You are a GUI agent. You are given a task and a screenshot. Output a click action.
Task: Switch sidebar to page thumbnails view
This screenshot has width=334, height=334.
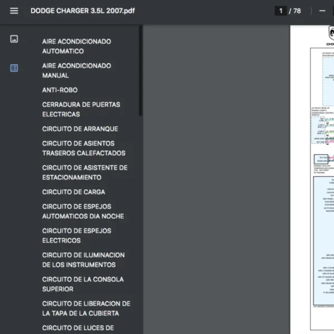point(14,39)
